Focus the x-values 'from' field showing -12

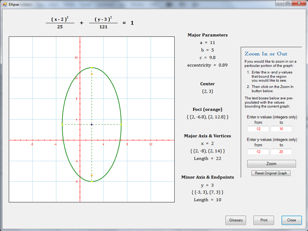(258, 129)
